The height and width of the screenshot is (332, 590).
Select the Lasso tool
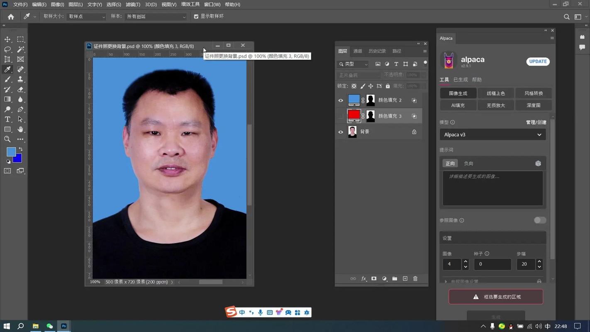pos(7,49)
